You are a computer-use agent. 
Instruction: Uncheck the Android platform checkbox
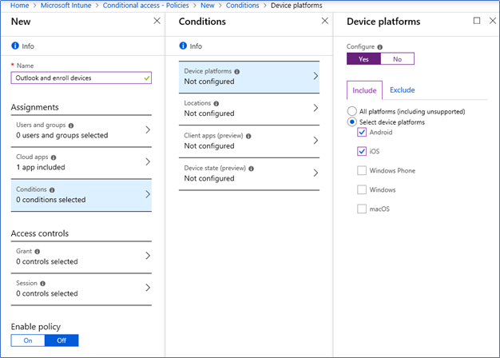tap(362, 132)
